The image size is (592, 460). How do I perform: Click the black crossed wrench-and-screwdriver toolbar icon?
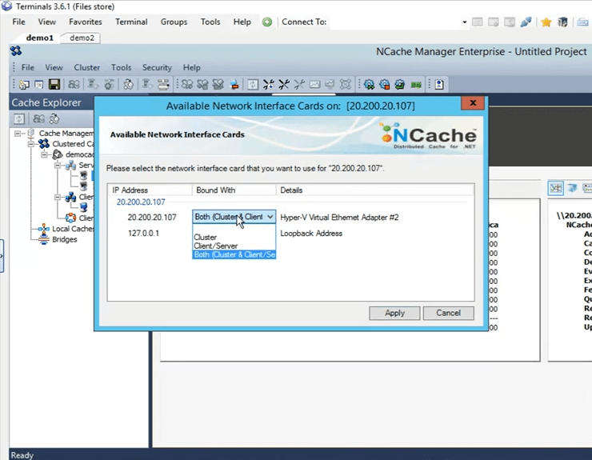284,84
